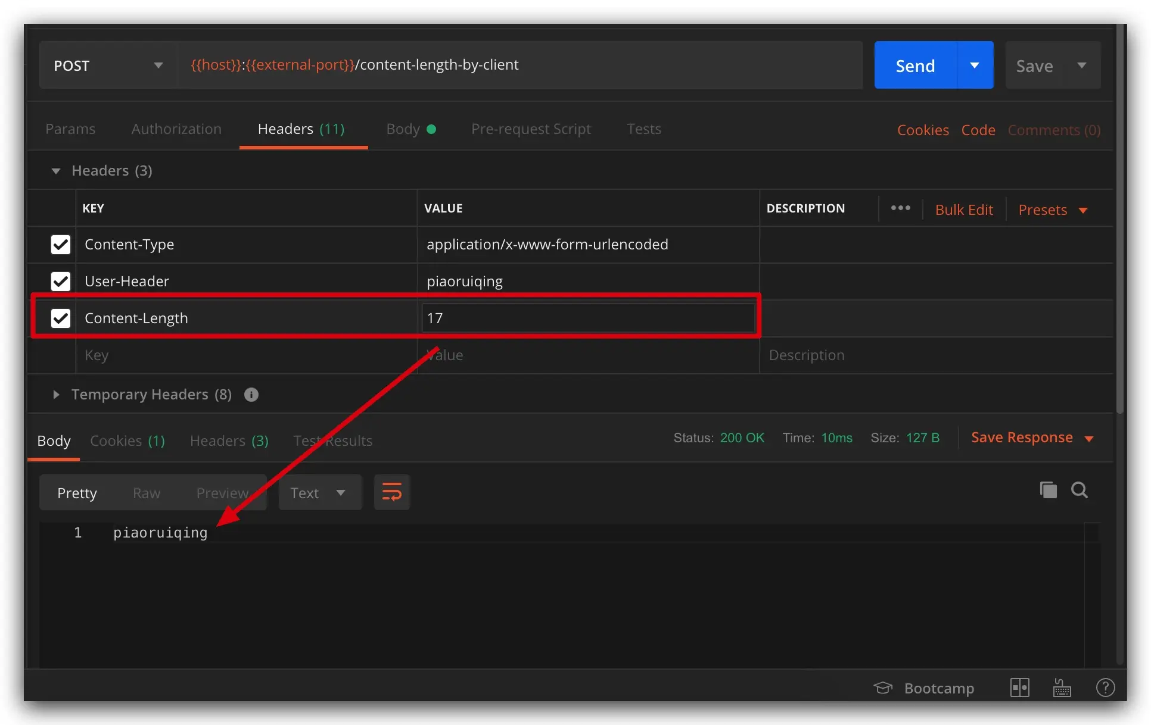Image resolution: width=1151 pixels, height=725 pixels.
Task: Send the request
Action: tap(915, 65)
